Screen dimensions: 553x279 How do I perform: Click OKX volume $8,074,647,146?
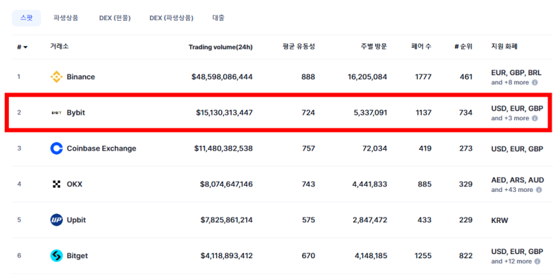click(227, 184)
